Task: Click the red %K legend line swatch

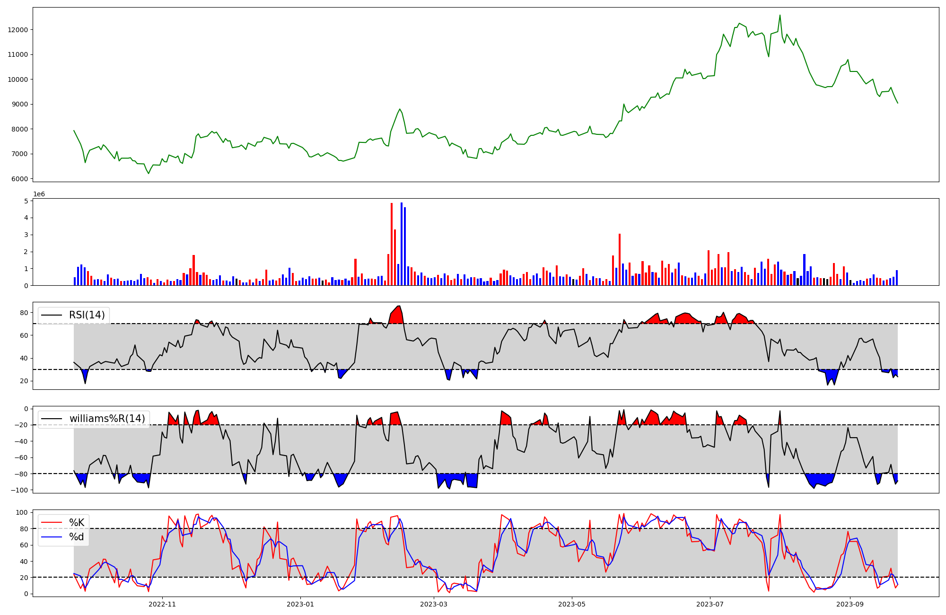Action: click(52, 522)
